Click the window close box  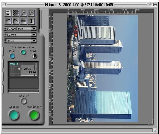point(4,5)
